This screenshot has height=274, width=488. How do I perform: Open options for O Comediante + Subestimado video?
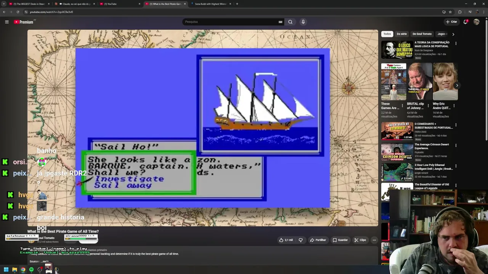pos(456,125)
